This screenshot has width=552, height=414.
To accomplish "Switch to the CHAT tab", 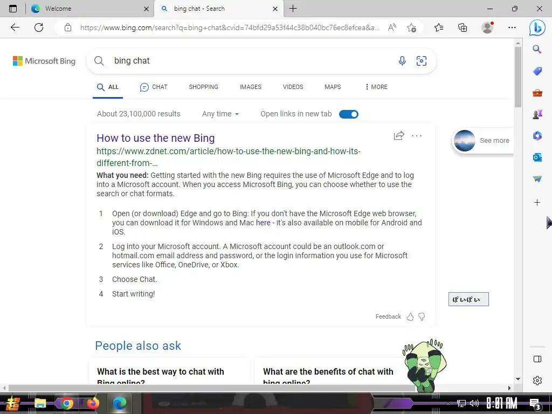I will pyautogui.click(x=154, y=87).
